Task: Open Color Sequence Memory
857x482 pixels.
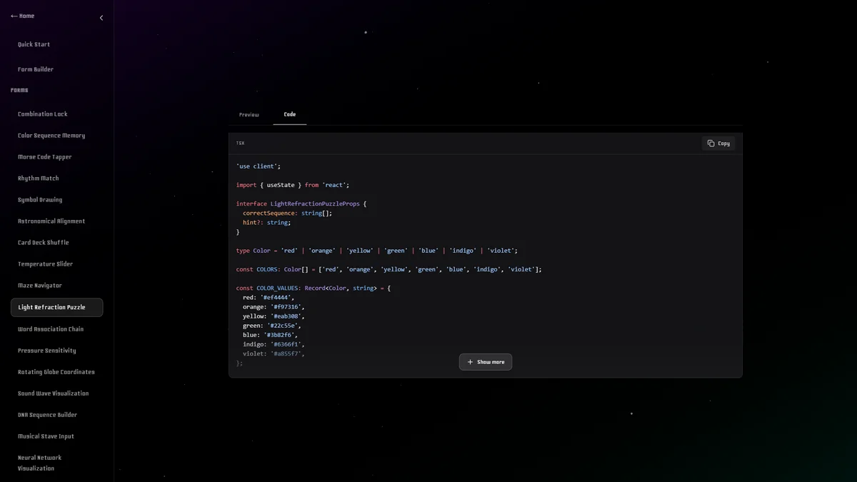Action: [x=51, y=135]
